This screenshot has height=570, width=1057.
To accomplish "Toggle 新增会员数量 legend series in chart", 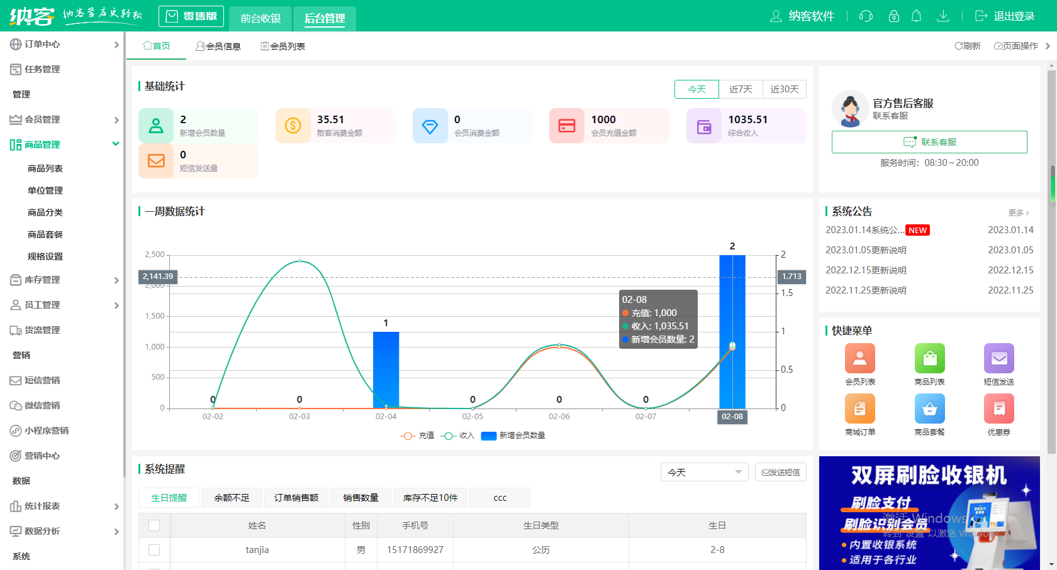I will tap(513, 436).
